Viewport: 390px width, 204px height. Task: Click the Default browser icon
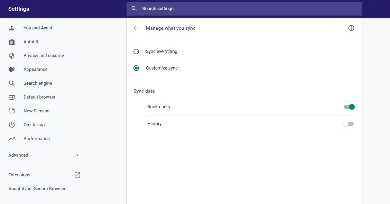pos(12,97)
